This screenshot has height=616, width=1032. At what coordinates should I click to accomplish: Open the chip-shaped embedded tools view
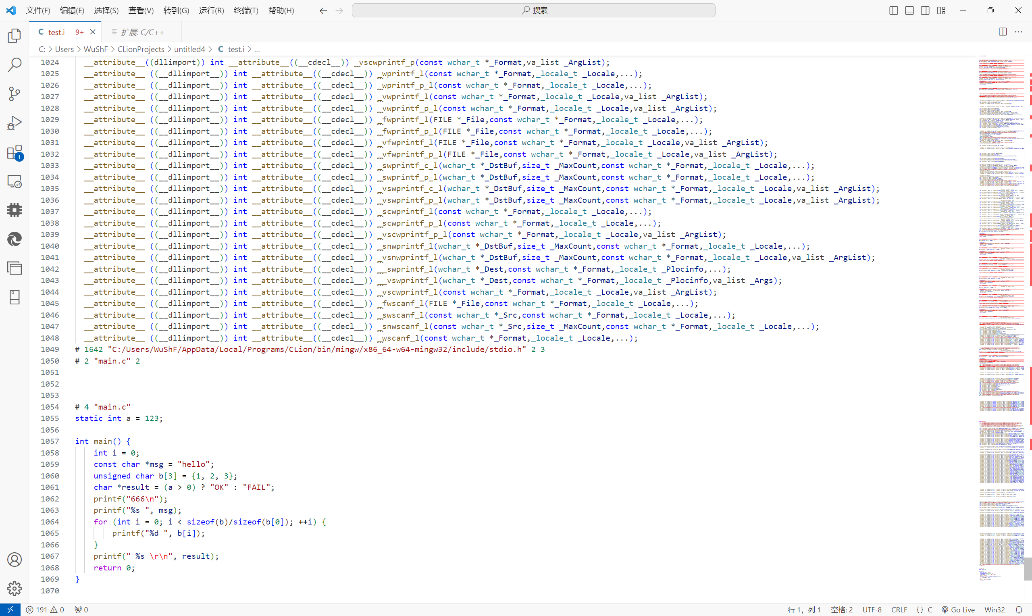[15, 210]
